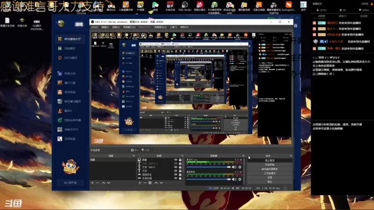Viewport: 374px width, 210px height.
Task: Select RPG游戏大厅 in the game launcher sidebar
Action: pos(70,39)
